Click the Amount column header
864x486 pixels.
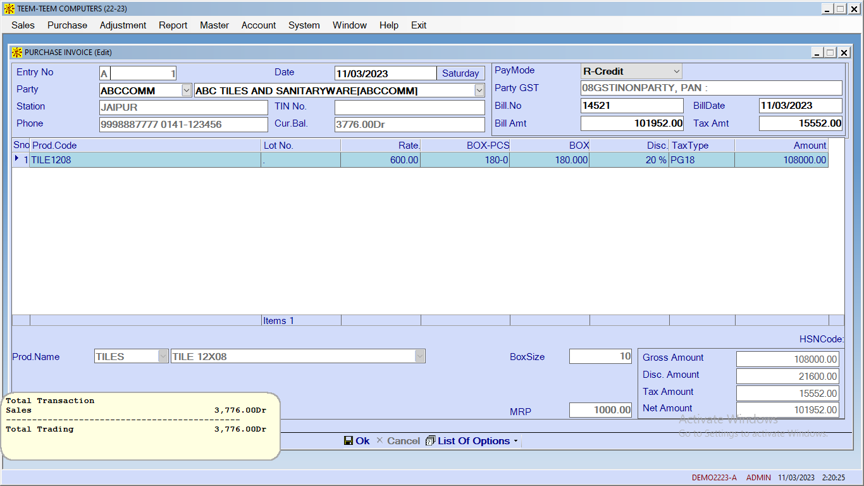point(782,146)
